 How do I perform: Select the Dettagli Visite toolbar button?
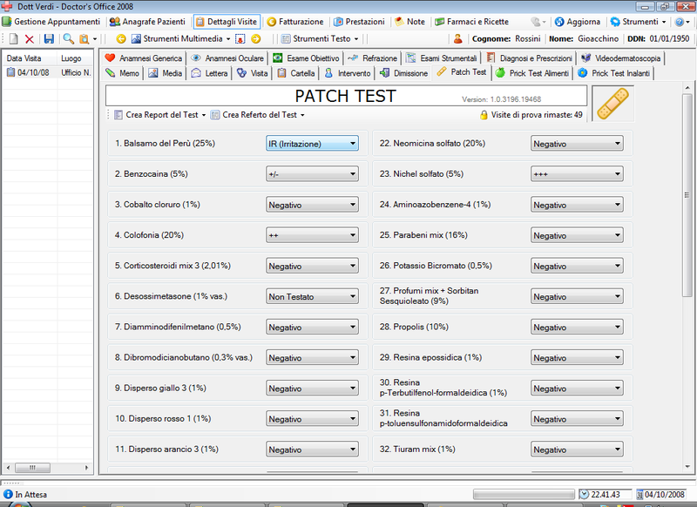227,22
